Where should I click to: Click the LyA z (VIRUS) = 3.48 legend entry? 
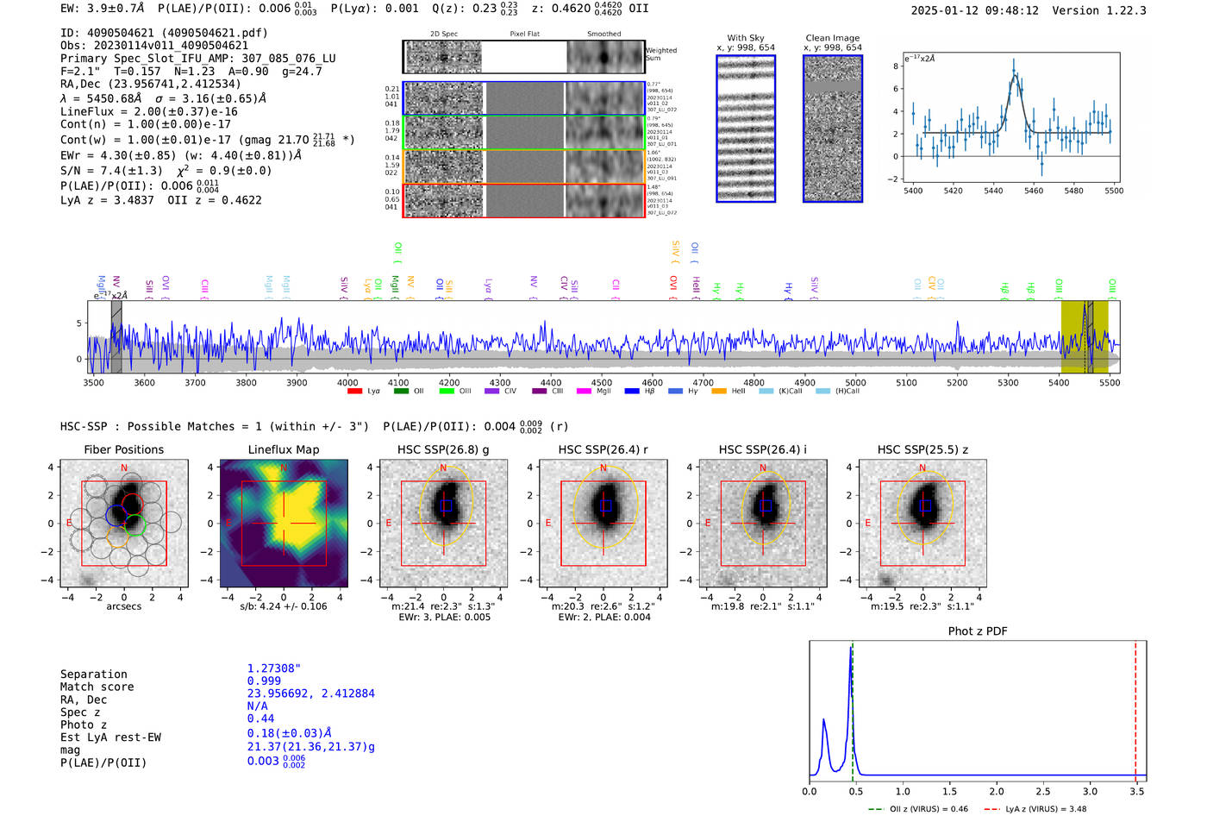[x=1036, y=809]
